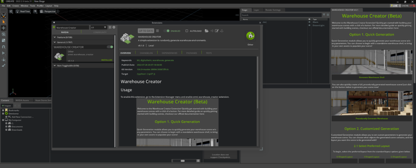This screenshot has height=168, width=416.
Task: Open the Extensions list options hamburger icon
Action: [110, 27]
